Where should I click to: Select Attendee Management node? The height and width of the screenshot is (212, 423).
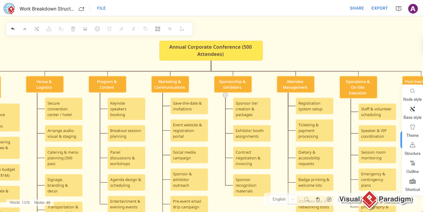pyautogui.click(x=295, y=84)
